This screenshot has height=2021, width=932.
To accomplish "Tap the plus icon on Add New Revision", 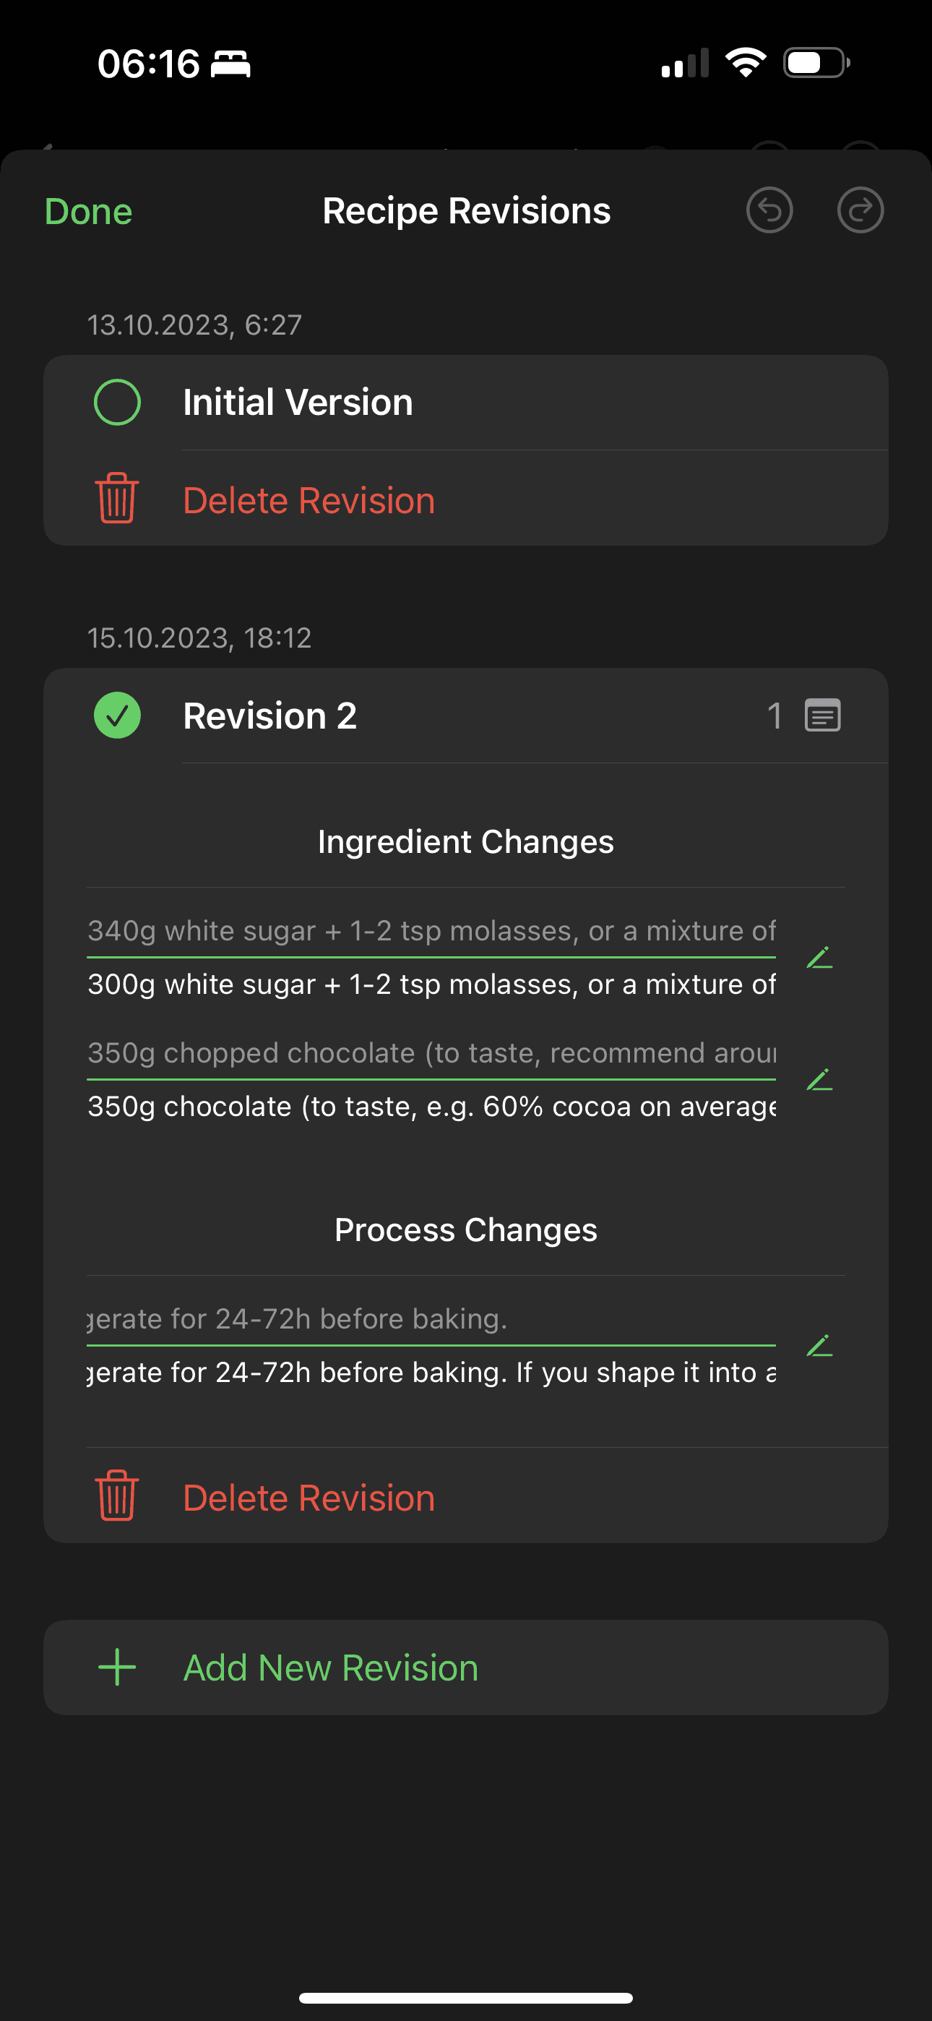I will (116, 1667).
